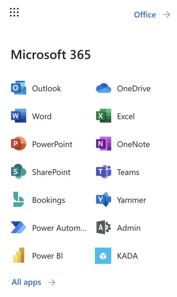
Task: Click the Yammer app icon
Action: 104,200
